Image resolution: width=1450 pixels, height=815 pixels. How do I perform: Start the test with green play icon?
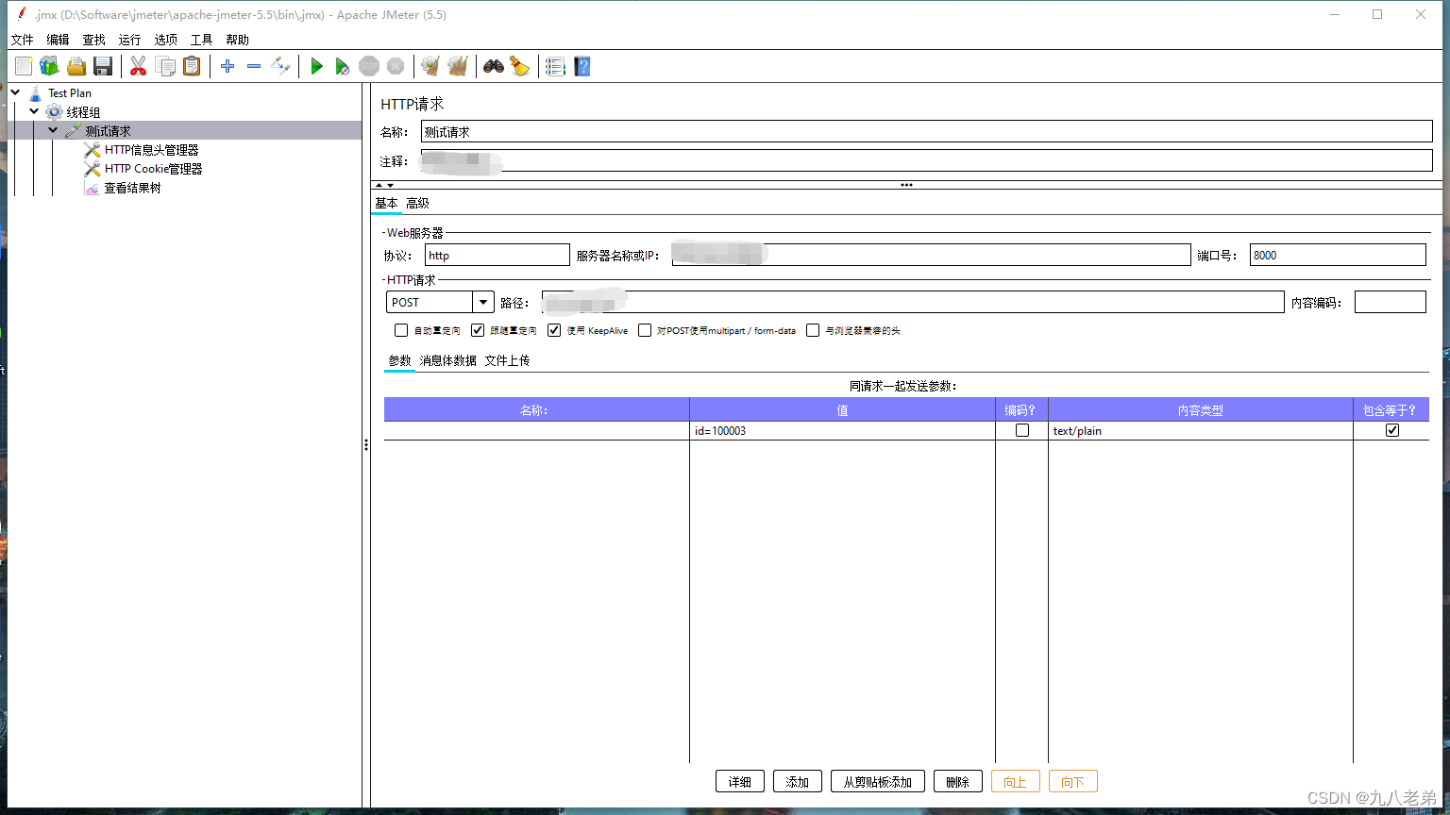point(316,66)
